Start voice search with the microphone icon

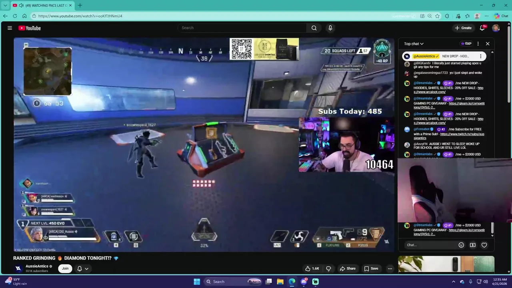330,28
